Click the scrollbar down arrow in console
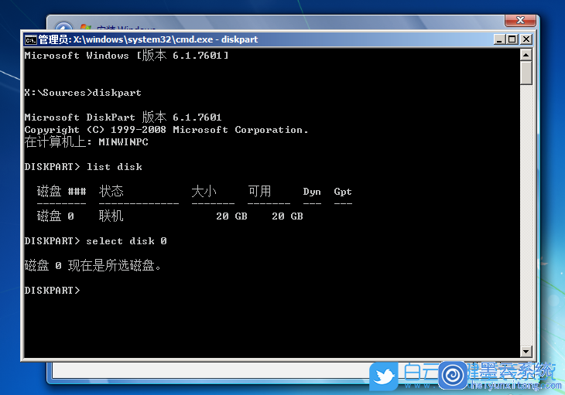This screenshot has width=565, height=395. pyautogui.click(x=526, y=352)
